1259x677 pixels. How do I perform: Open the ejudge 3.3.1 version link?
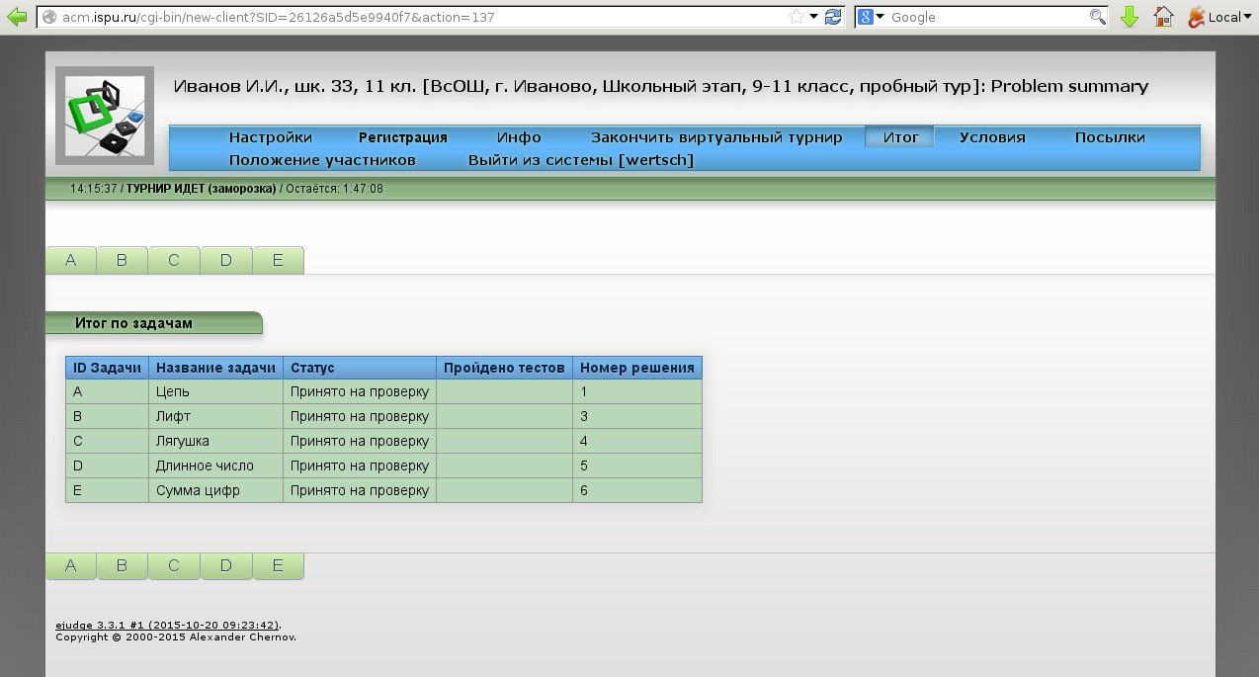(x=167, y=625)
